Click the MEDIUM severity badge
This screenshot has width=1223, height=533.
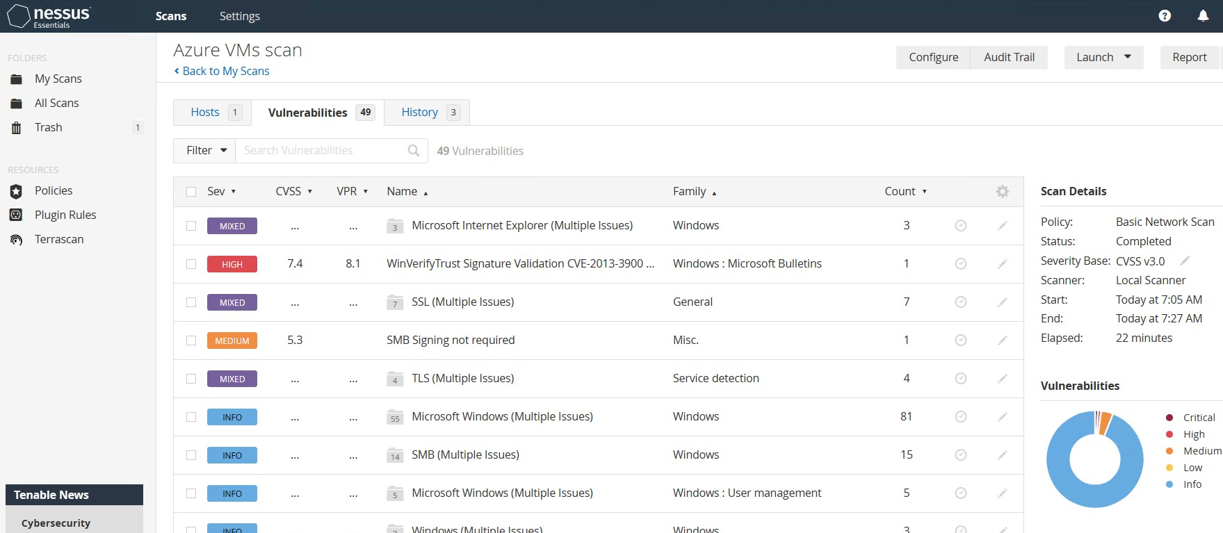tap(232, 341)
